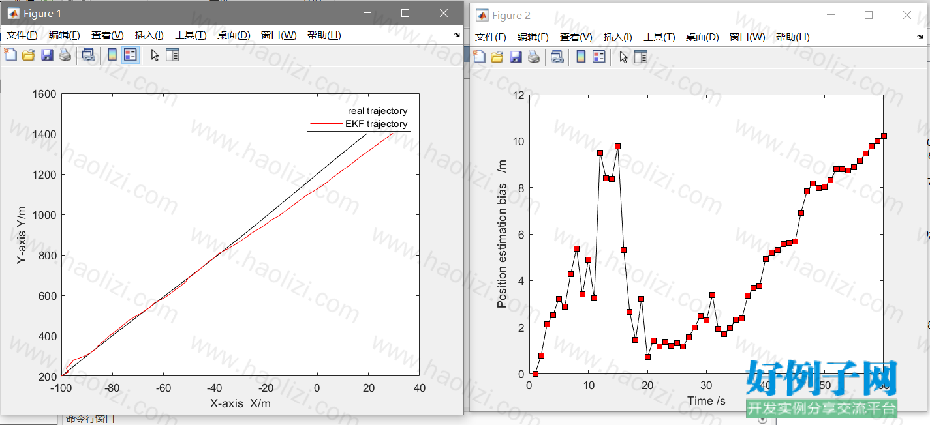The width and height of the screenshot is (930, 425).
Task: Toggle Insert Legend icon in Figure 2 toolbar
Action: pos(598,57)
